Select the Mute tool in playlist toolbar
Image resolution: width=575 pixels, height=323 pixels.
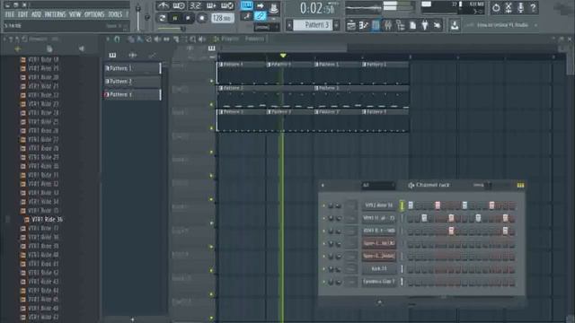(x=158, y=39)
